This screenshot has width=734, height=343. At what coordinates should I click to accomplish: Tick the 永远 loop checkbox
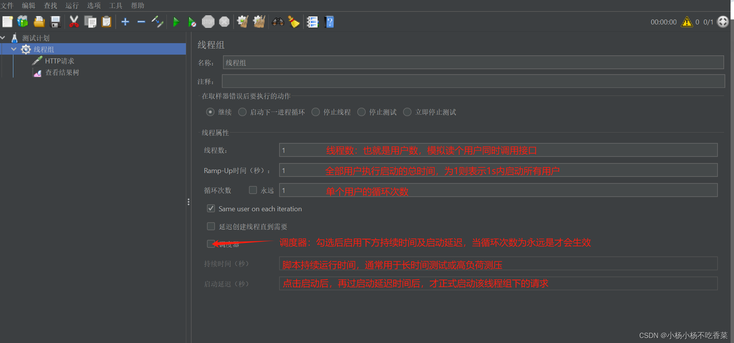(253, 190)
